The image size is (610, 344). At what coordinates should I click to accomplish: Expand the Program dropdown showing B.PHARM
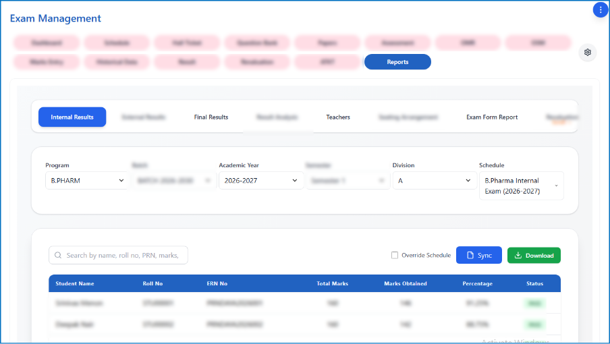87,180
